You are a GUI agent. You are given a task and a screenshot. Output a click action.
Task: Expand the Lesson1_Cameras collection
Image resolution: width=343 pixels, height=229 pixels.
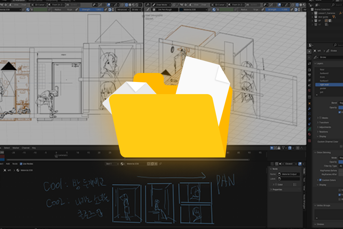click(312, 13)
